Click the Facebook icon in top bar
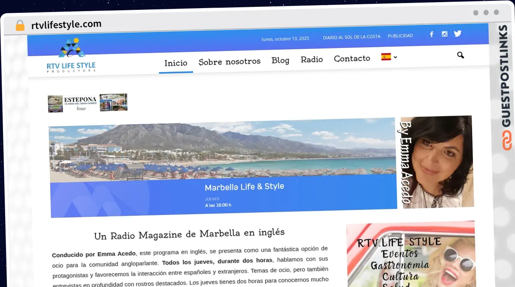This screenshot has height=287, width=515. point(432,34)
